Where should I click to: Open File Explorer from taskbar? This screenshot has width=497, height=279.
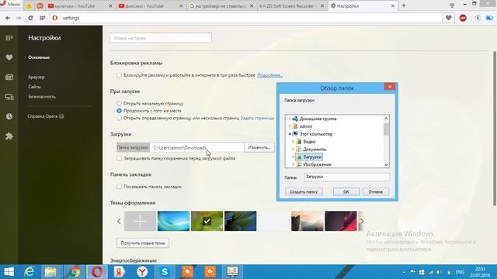pyautogui.click(x=50, y=272)
